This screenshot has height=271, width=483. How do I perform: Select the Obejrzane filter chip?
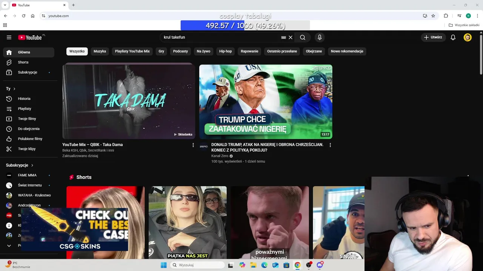coord(314,51)
